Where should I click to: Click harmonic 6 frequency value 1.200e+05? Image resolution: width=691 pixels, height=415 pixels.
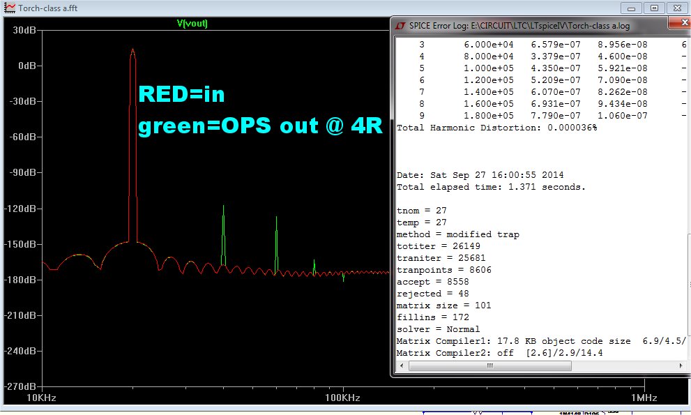[488, 80]
